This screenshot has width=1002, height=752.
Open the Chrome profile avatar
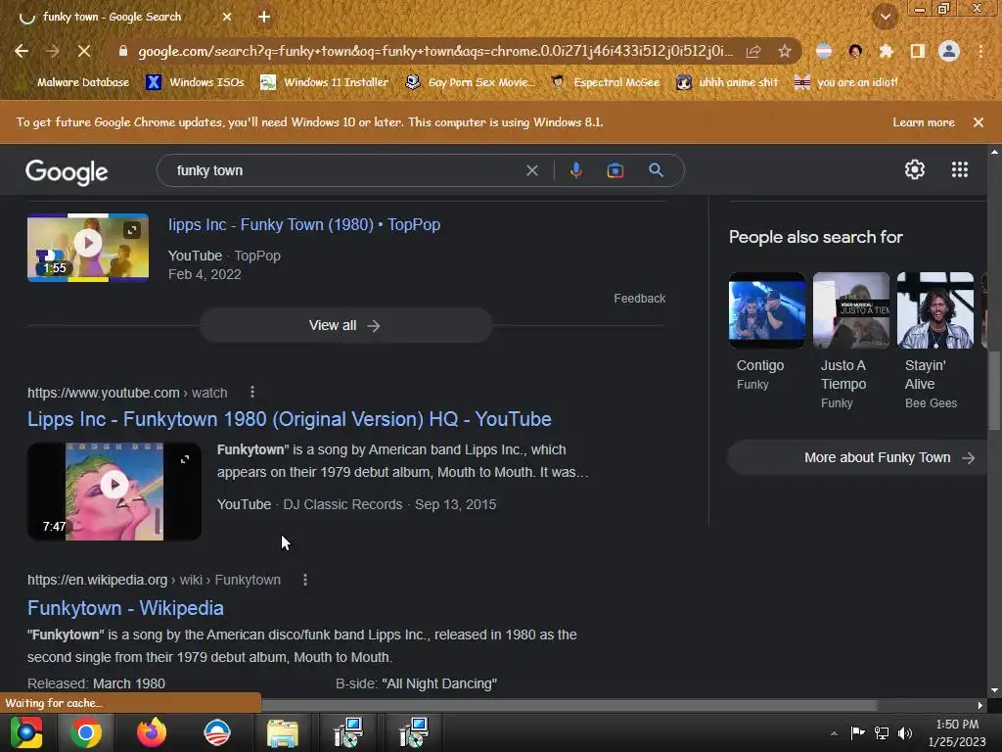pos(949,51)
